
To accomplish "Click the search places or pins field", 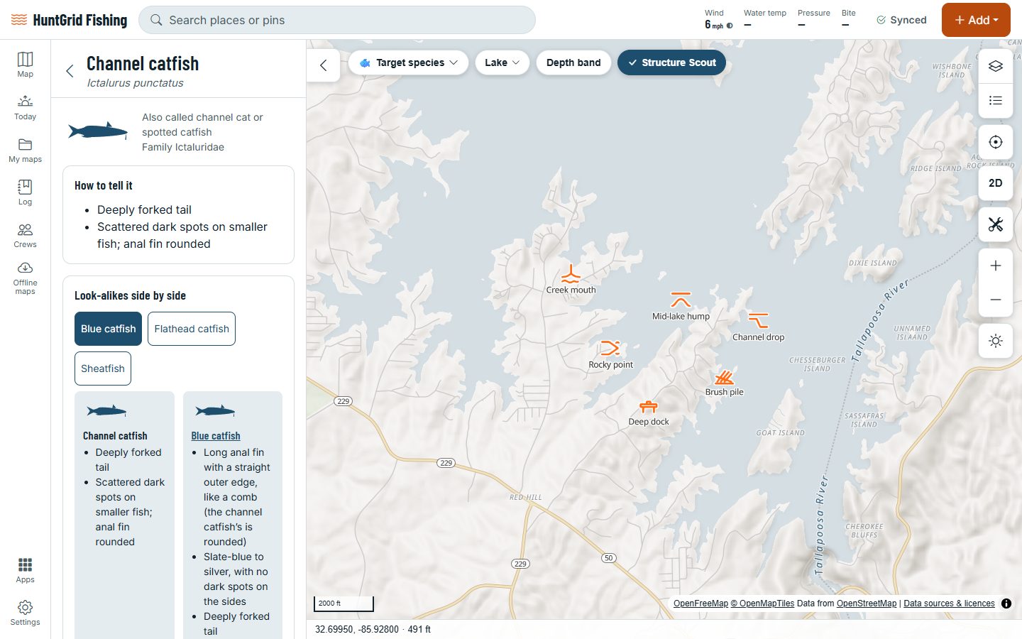I will pos(337,20).
